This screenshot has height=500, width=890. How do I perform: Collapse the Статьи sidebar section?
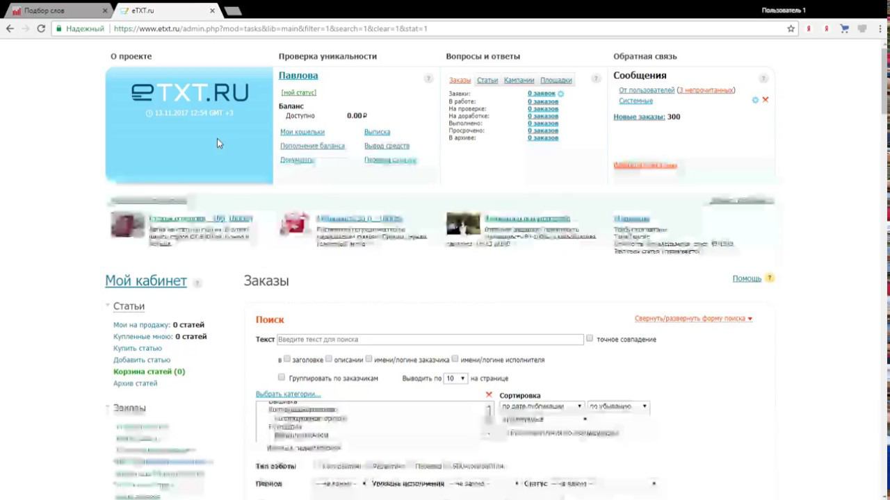[108, 306]
